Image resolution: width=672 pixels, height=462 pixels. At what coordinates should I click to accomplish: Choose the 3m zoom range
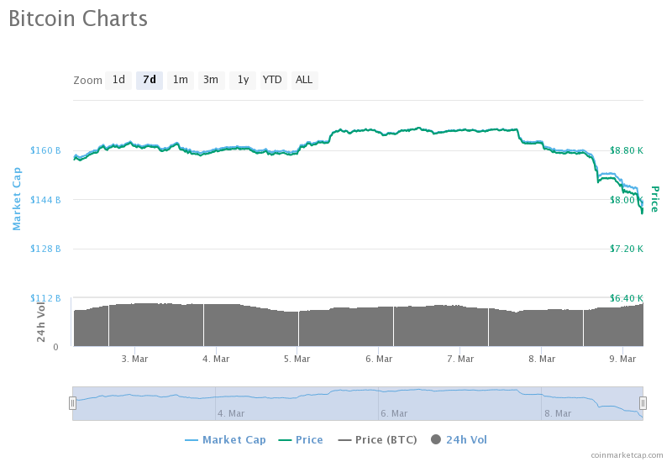click(x=211, y=80)
